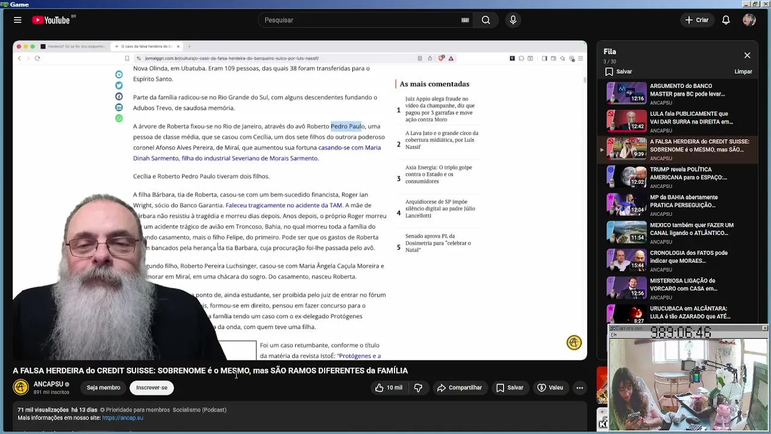Image resolution: width=771 pixels, height=434 pixels.
Task: Share the video with Compartilhar
Action: coord(460,388)
